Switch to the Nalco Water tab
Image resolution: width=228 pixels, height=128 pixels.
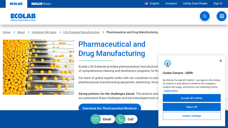tap(41, 4)
